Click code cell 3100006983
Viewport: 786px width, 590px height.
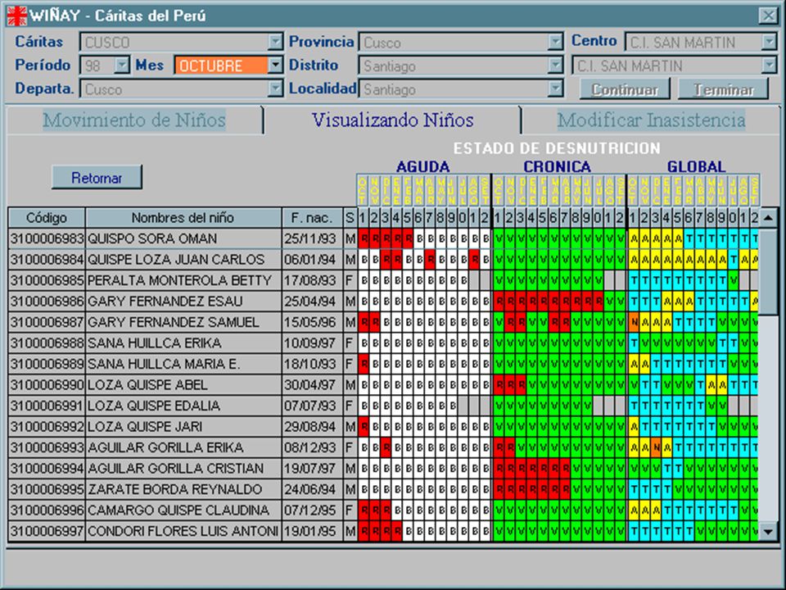tap(47, 238)
